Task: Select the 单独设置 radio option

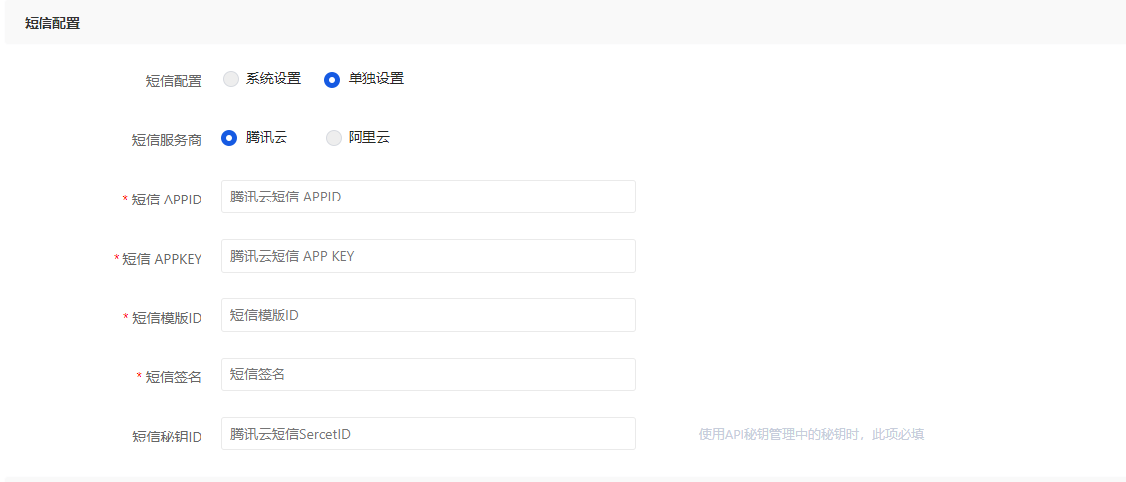Action: pos(332,79)
